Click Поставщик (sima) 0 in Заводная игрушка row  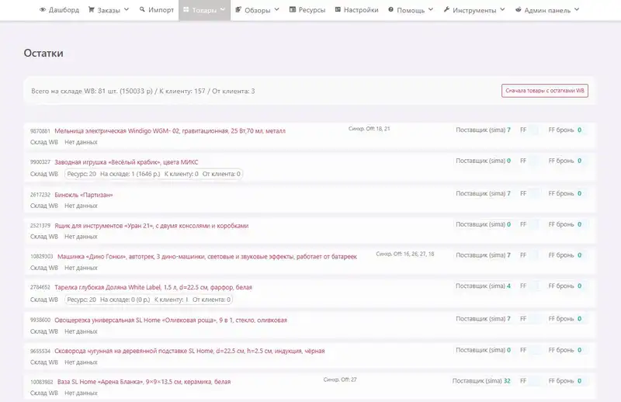(483, 161)
